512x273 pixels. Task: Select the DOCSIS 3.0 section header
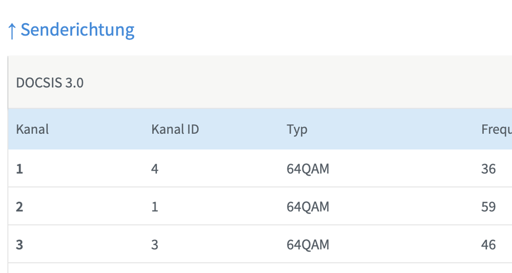click(50, 82)
